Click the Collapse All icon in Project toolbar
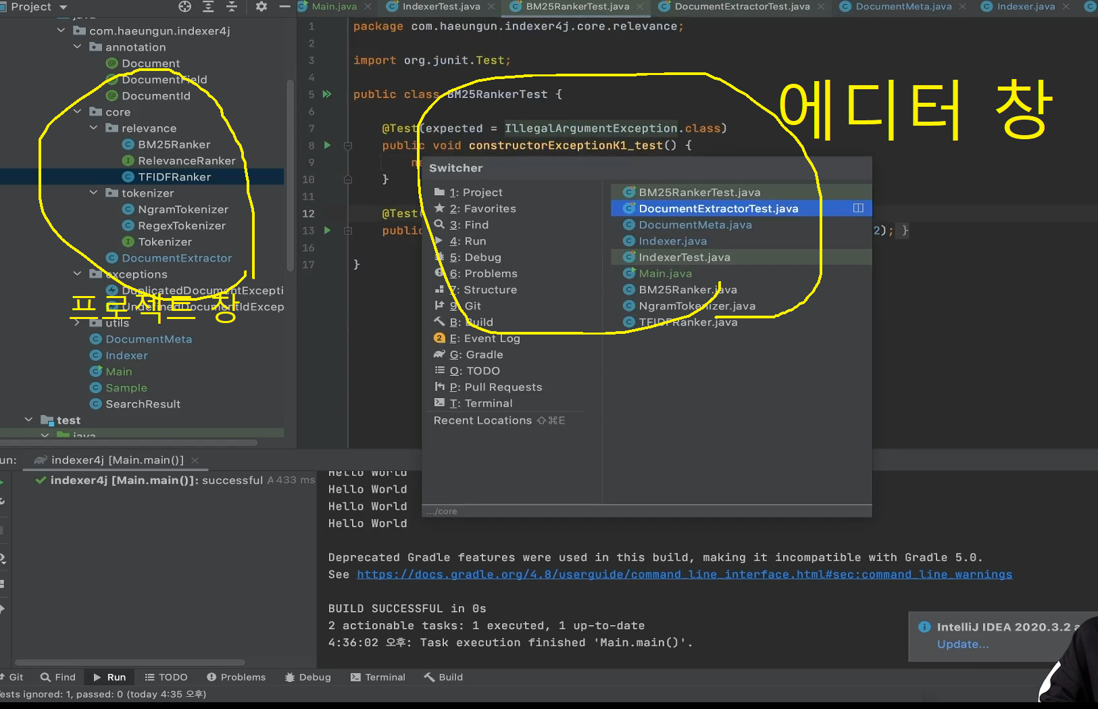The height and width of the screenshot is (709, 1098). coord(232,6)
